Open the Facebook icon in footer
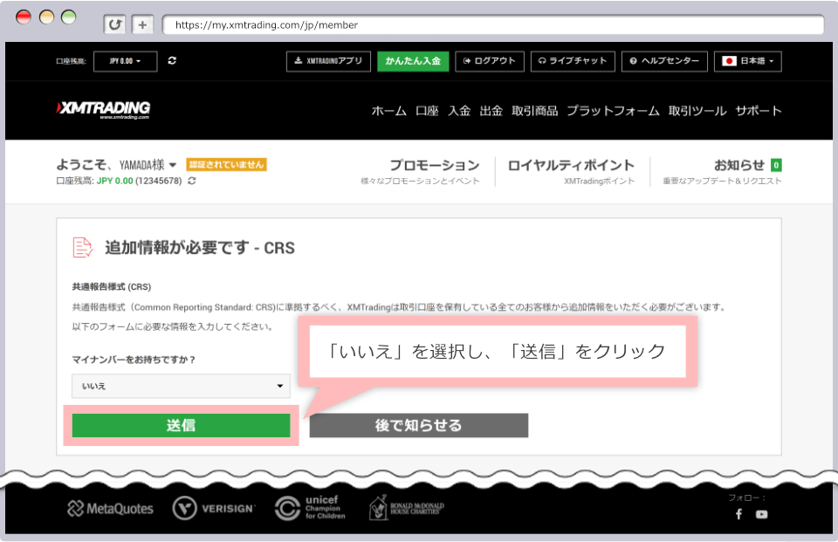The image size is (838, 542). (738, 514)
